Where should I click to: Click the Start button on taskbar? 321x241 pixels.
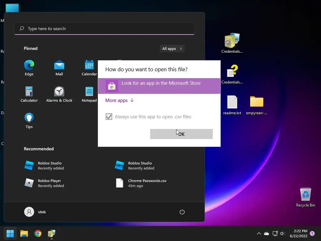pos(10,233)
